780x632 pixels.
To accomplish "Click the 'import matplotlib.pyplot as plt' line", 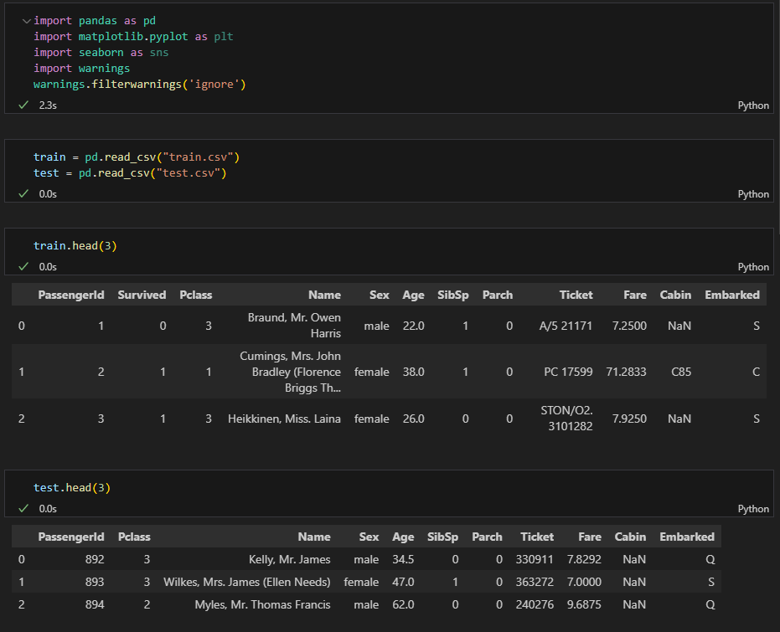I will pos(133,37).
